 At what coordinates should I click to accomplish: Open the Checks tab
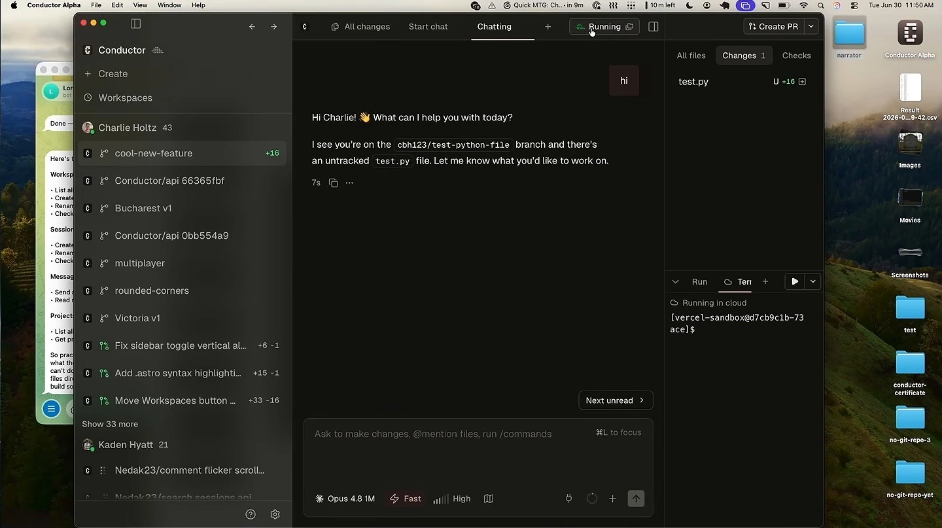[796, 56]
